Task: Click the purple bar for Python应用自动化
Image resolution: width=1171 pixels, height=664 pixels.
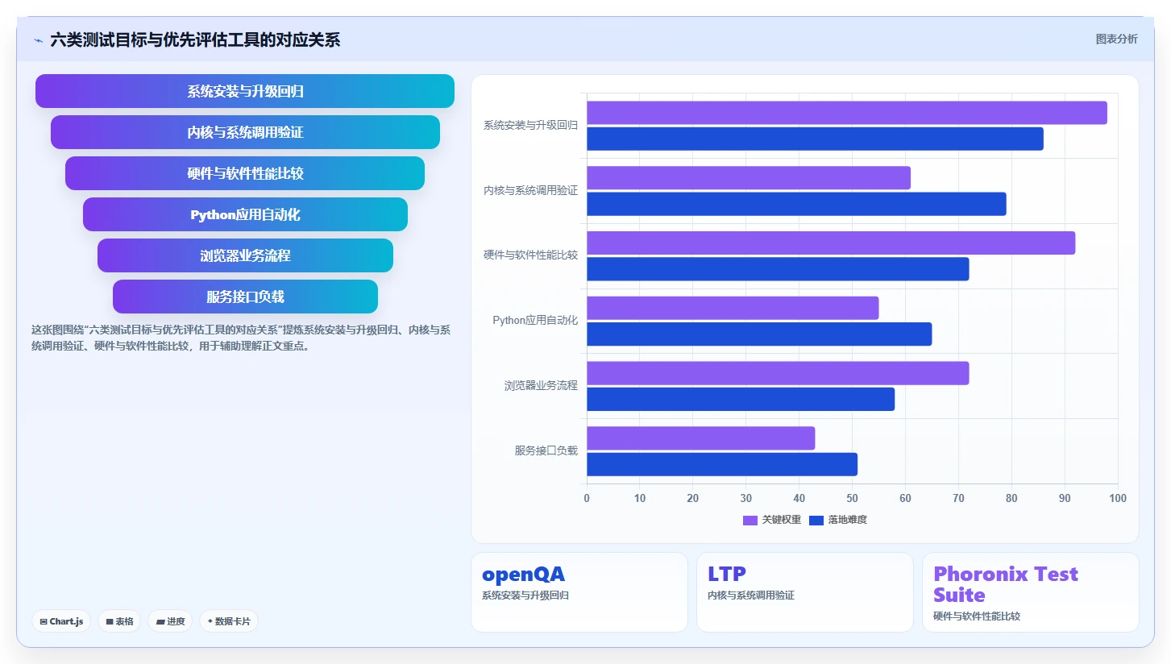Action: point(733,308)
